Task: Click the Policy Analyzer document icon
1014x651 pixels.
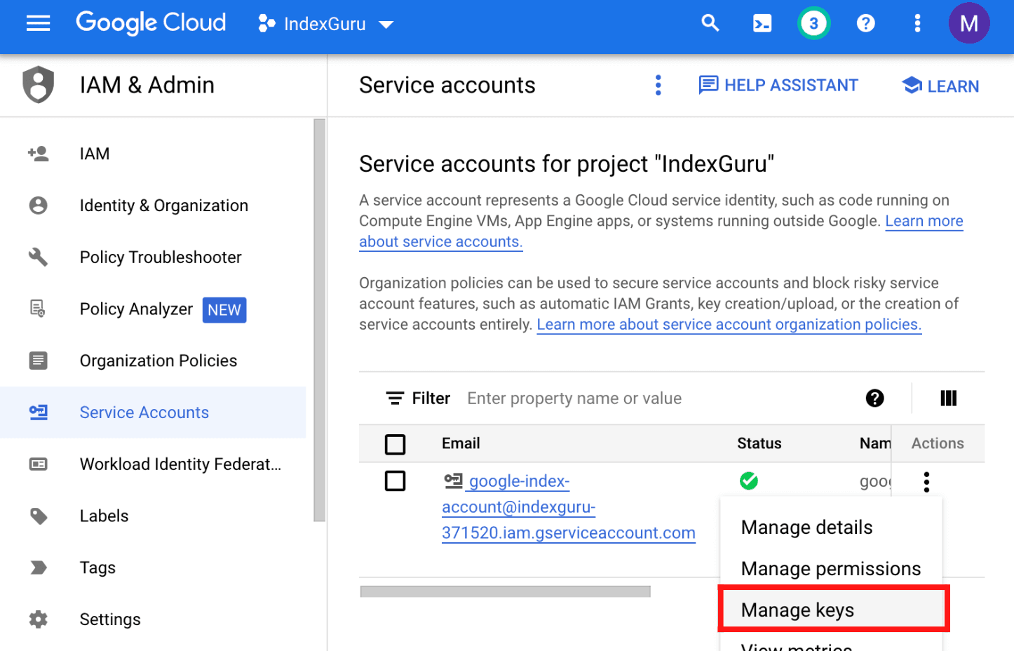Action: coord(38,309)
